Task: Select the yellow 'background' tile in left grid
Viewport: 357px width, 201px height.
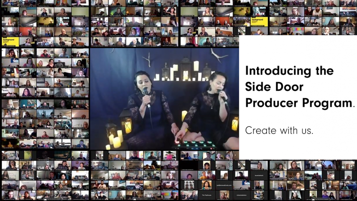Action: [9, 41]
